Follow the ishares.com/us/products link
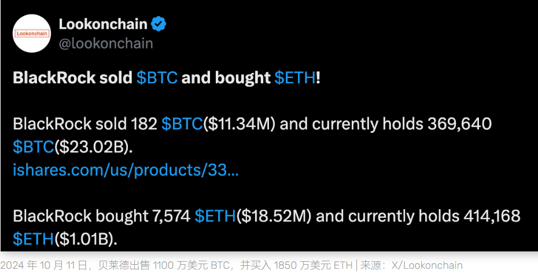The image size is (538, 278). pos(126,170)
